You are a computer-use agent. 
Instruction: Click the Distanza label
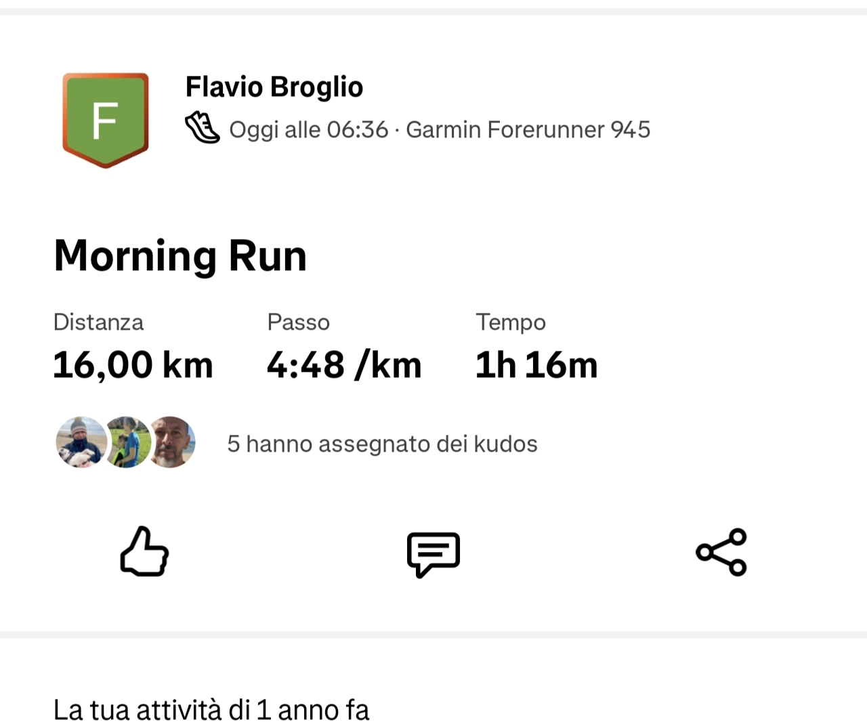[x=98, y=322]
